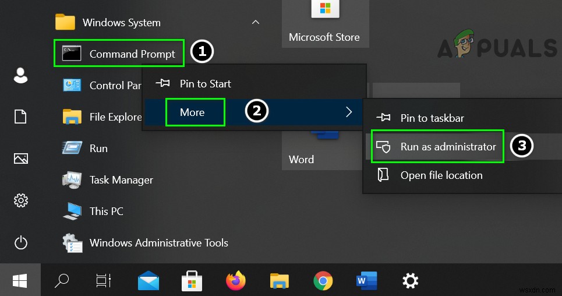
Task: Open Settings gear on taskbar
Action: (410, 281)
